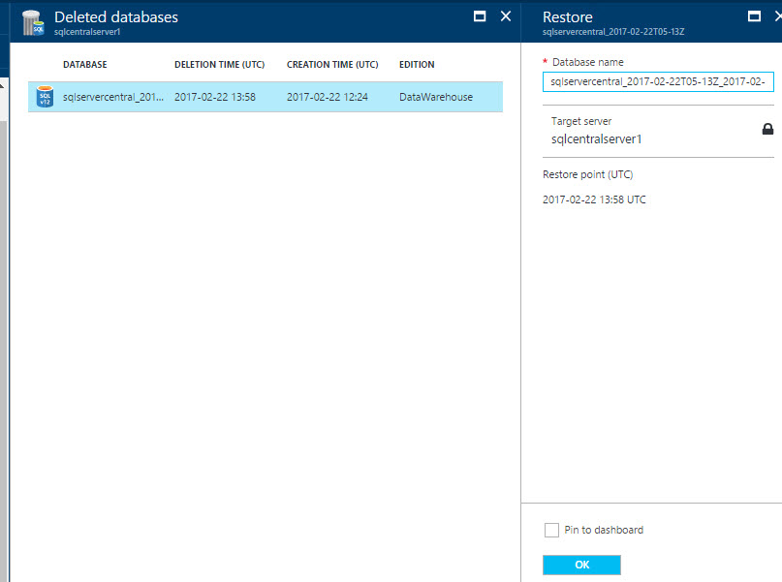Click the deletion time 2017-02-22 13:58 cell

(215, 97)
